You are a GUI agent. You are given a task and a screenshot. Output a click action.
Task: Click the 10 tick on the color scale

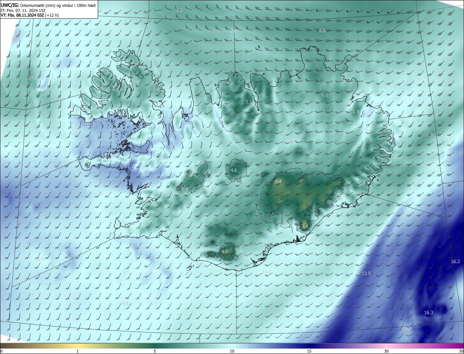[x=232, y=351]
